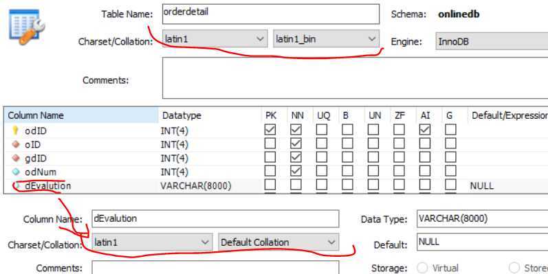Click the Datatype column header

tap(210, 115)
